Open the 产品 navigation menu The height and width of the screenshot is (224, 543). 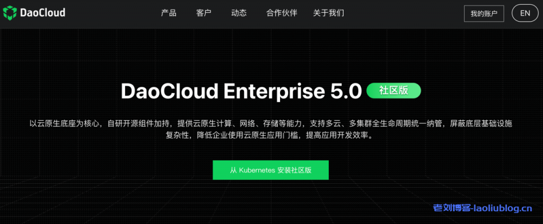pyautogui.click(x=169, y=13)
